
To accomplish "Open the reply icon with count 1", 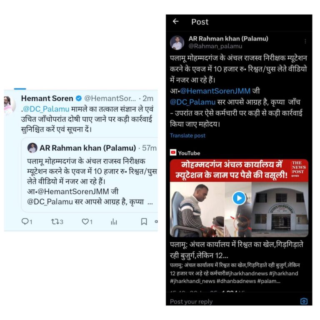I will coord(27,222).
